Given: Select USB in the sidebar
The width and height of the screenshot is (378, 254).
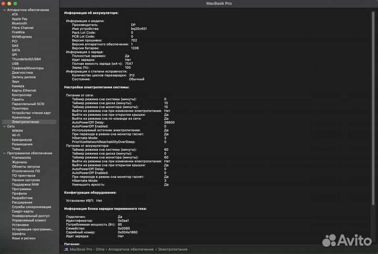Looking at the screenshot, I should point(15,64).
